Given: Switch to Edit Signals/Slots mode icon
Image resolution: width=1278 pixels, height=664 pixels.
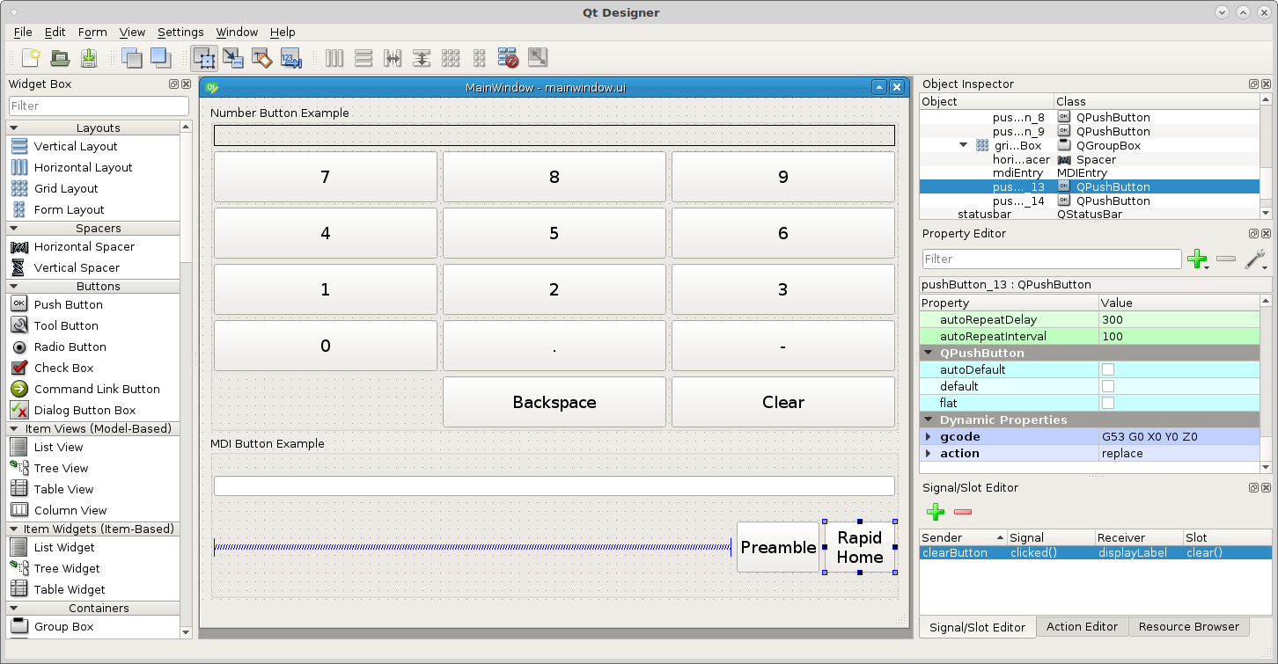Looking at the screenshot, I should [233, 59].
